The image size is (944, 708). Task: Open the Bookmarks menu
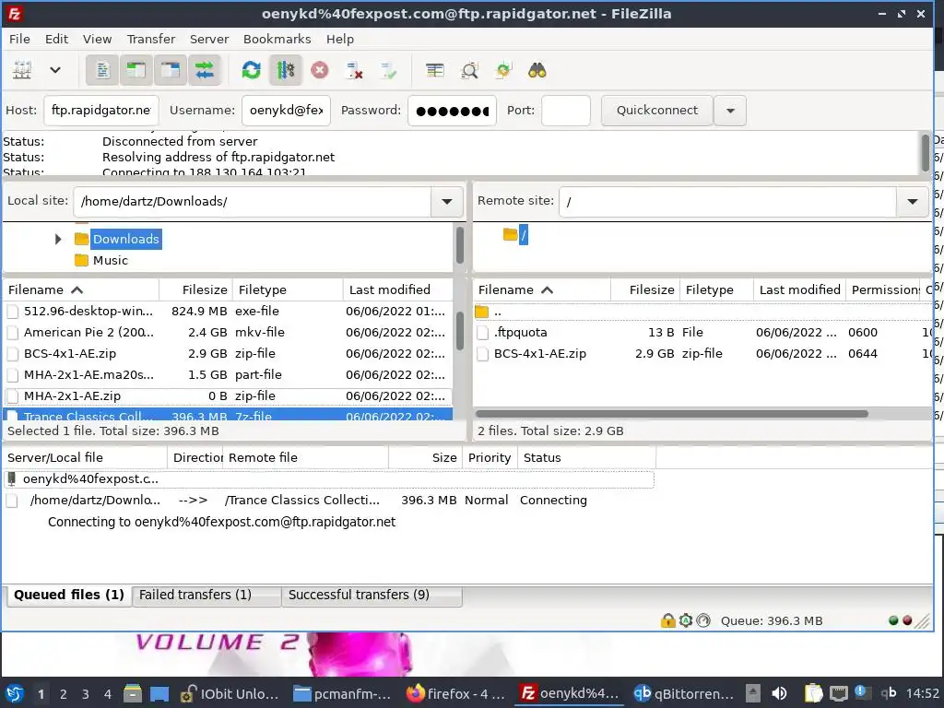point(277,39)
